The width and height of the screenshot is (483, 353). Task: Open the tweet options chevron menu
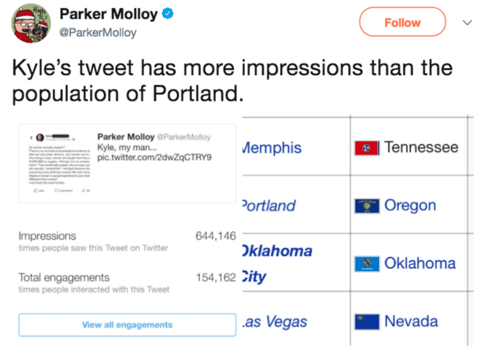coord(467,23)
